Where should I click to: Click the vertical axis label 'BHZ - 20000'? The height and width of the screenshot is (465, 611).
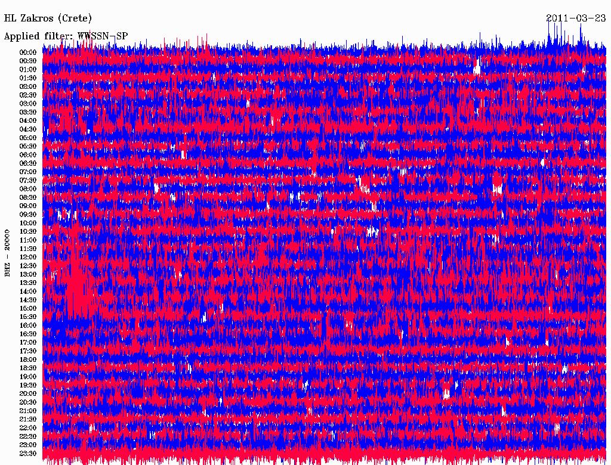pyautogui.click(x=7, y=253)
